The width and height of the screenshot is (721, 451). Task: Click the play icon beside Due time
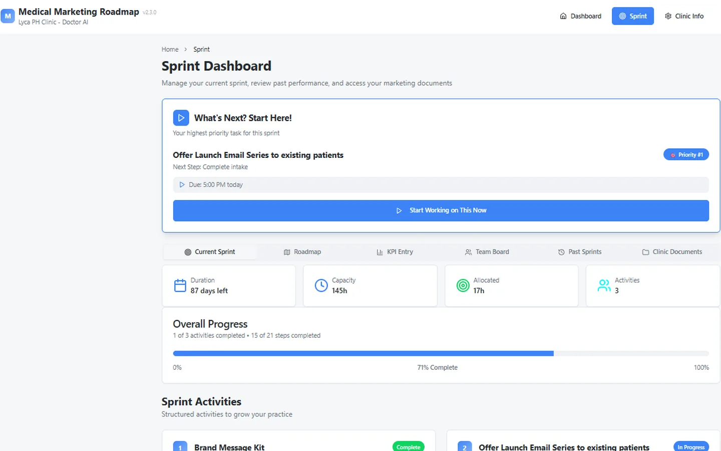coord(182,185)
